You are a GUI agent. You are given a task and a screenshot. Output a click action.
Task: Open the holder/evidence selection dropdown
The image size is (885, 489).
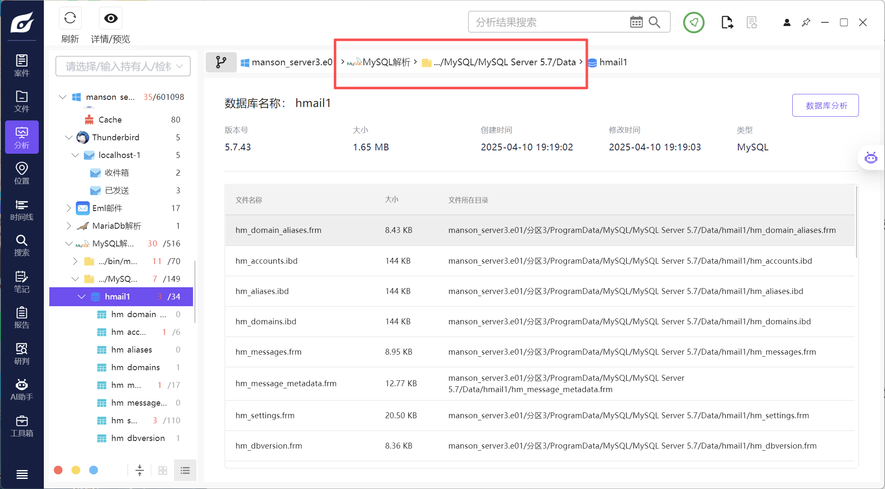click(123, 66)
